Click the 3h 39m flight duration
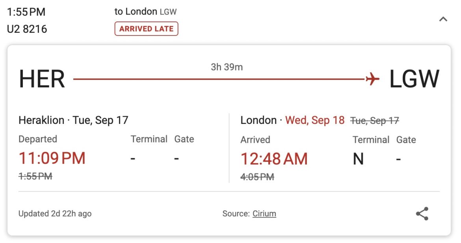This screenshot has width=461, height=243. [227, 67]
